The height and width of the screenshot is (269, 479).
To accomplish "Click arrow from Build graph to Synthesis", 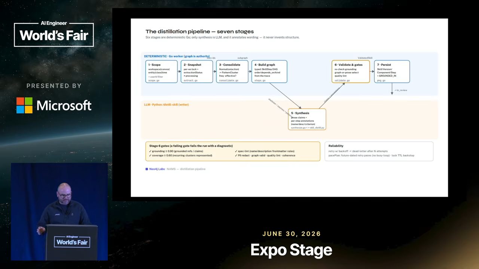I will (x=285, y=96).
